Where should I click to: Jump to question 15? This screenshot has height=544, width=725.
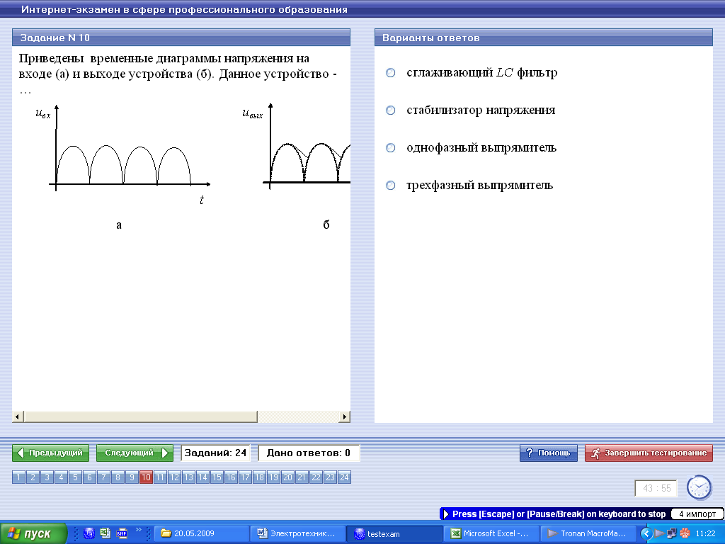[x=217, y=477]
